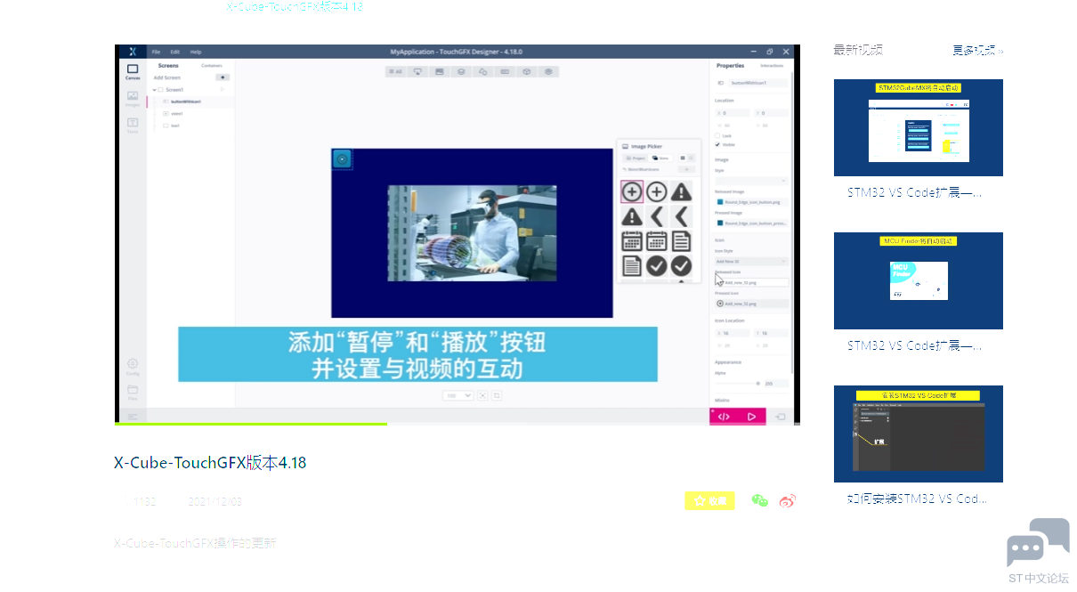1077x592 pixels.
Task: Pick the second plus-circle icon in Image Picker
Action: pos(656,191)
